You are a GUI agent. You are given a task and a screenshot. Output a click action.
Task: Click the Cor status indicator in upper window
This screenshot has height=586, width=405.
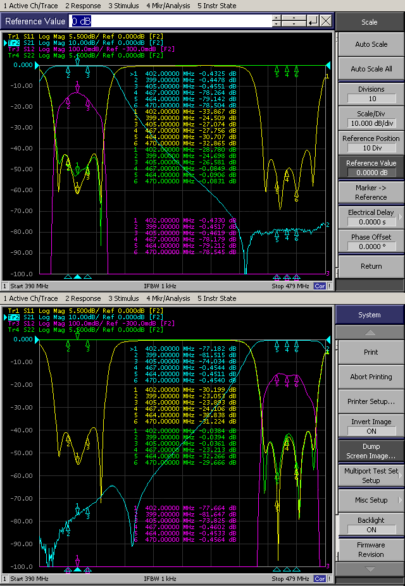320,286
